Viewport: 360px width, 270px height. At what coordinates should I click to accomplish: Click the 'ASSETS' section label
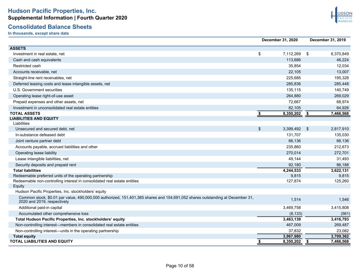pyautogui.click(x=18, y=49)
